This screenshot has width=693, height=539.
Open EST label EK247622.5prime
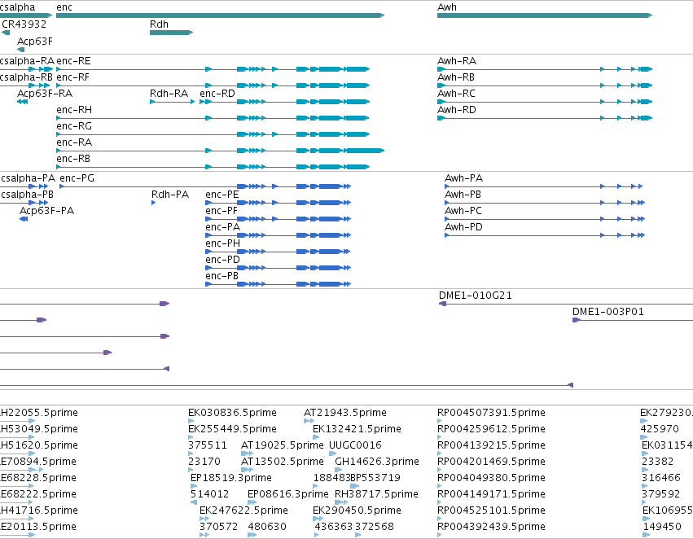(244, 511)
